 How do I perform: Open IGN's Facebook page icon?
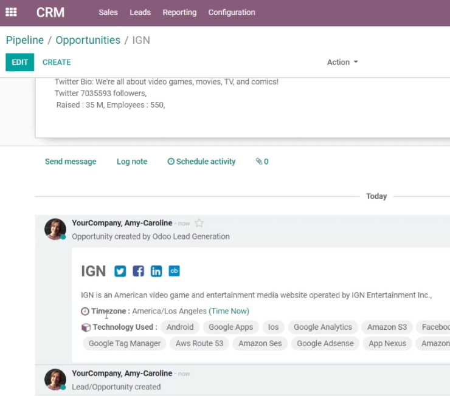(x=138, y=271)
